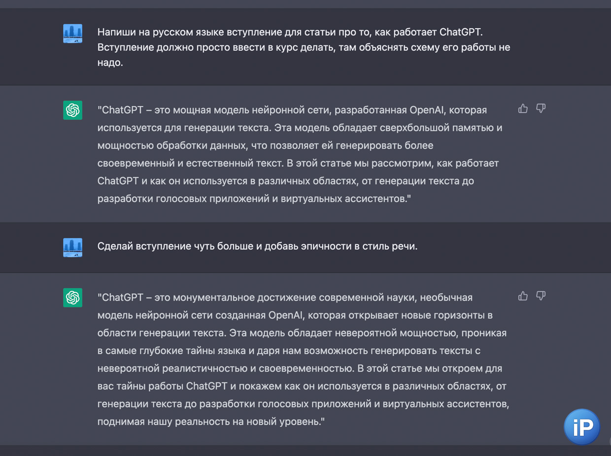Give thumbs down to the second, epic-style response
The height and width of the screenshot is (456, 611).
(x=541, y=296)
